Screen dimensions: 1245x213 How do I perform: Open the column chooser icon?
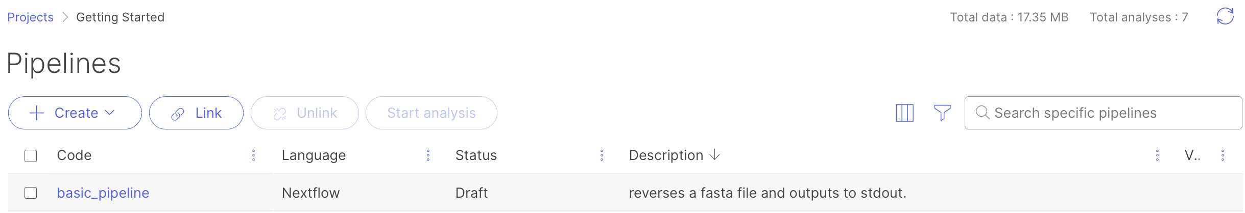(904, 113)
